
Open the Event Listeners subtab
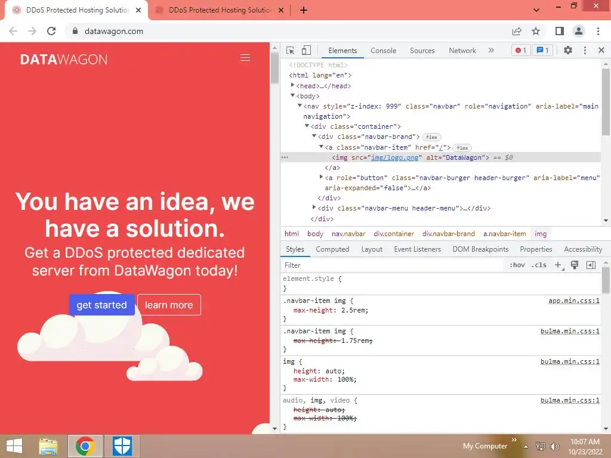pyautogui.click(x=417, y=249)
